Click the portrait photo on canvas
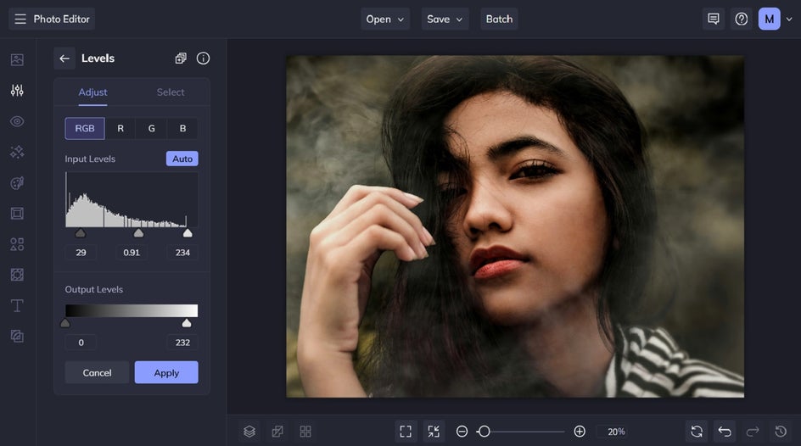Screen dimensions: 801x446 pos(515,226)
